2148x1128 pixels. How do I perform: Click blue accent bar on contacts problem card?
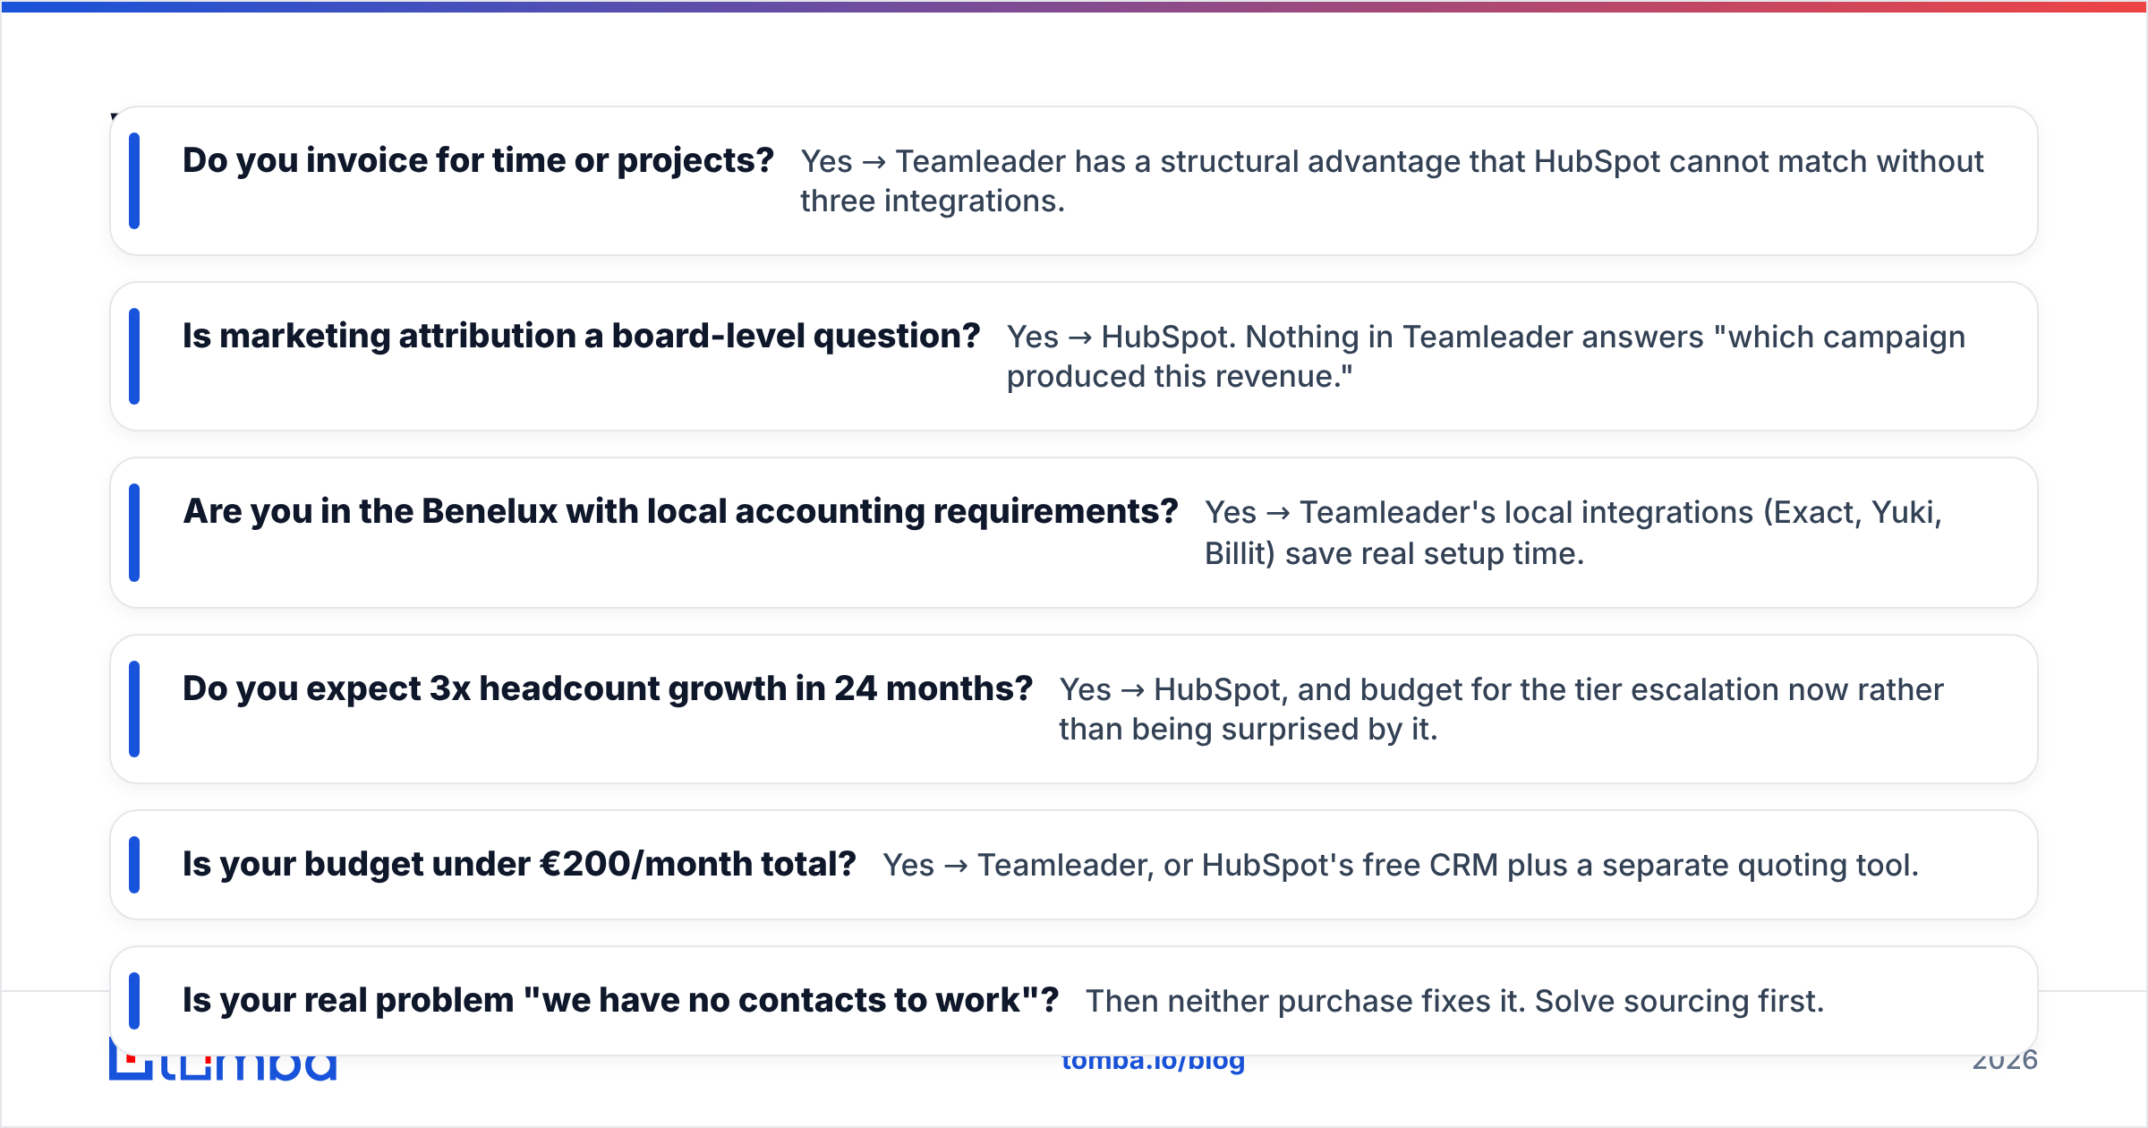pyautogui.click(x=134, y=1001)
